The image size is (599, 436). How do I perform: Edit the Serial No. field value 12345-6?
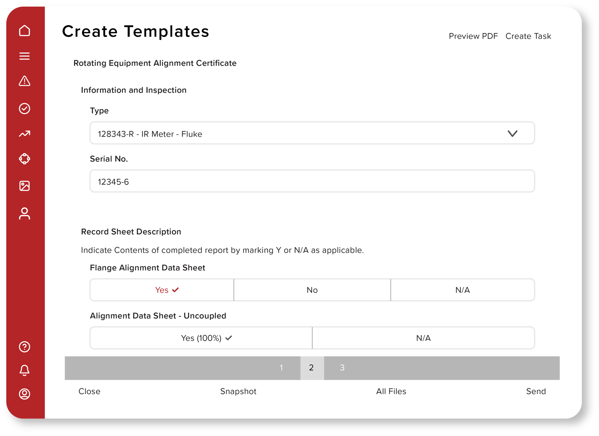(312, 181)
